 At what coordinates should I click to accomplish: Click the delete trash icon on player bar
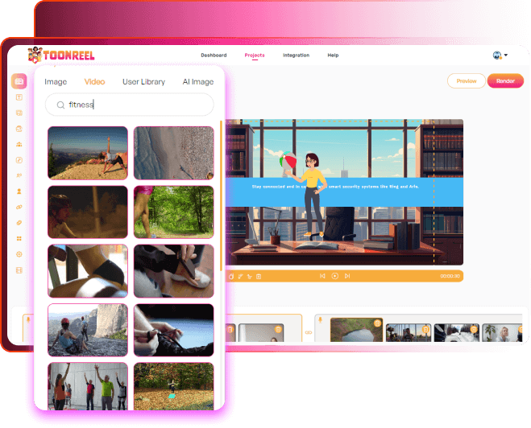259,276
